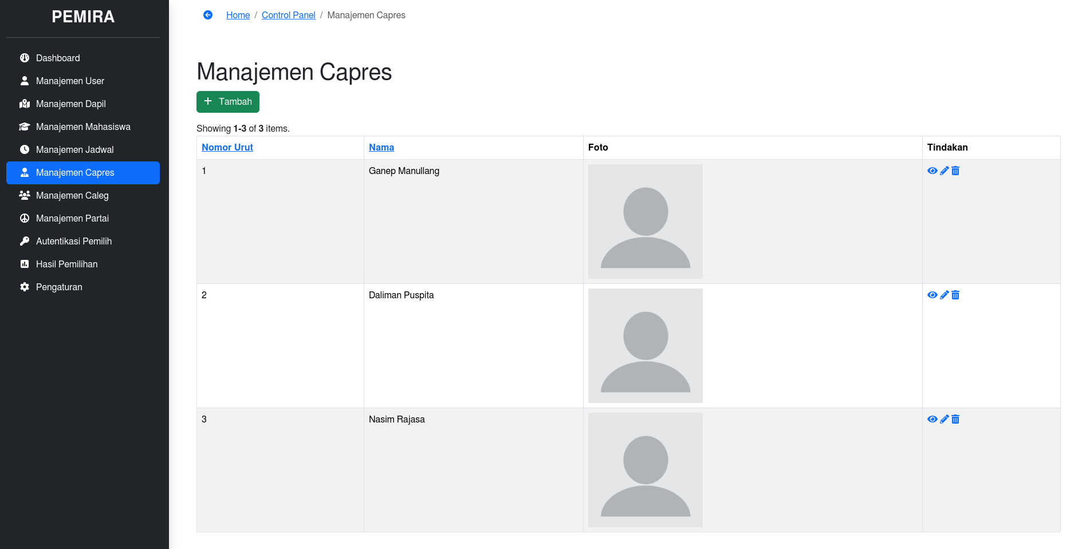Navigate to Hasil Pemilihan menu
The image size is (1086, 549).
pyautogui.click(x=66, y=264)
